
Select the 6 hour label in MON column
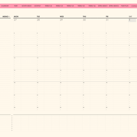14,33
